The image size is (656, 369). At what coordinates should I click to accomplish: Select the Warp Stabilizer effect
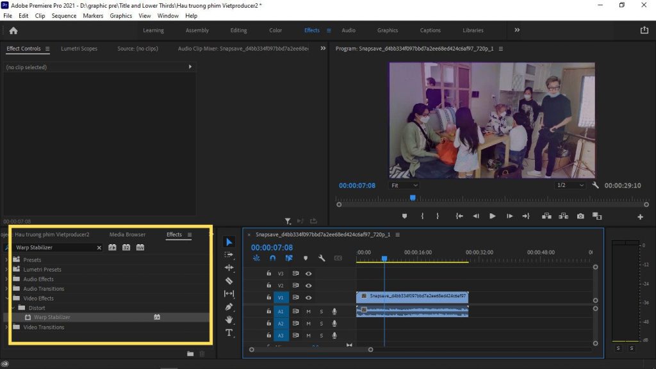coord(52,317)
